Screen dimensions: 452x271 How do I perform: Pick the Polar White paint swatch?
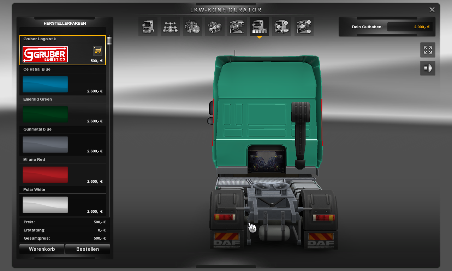[45, 205]
